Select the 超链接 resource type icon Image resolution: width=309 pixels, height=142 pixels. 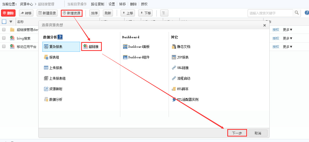(86, 47)
